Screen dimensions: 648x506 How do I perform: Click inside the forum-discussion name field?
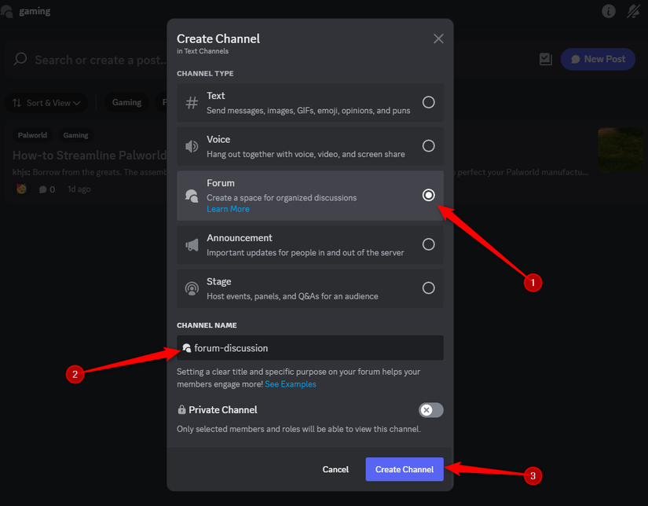click(309, 347)
